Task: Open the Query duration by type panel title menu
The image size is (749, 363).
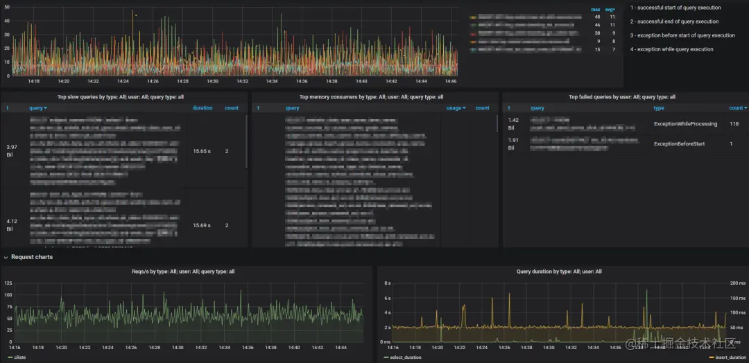Action: (x=559, y=272)
